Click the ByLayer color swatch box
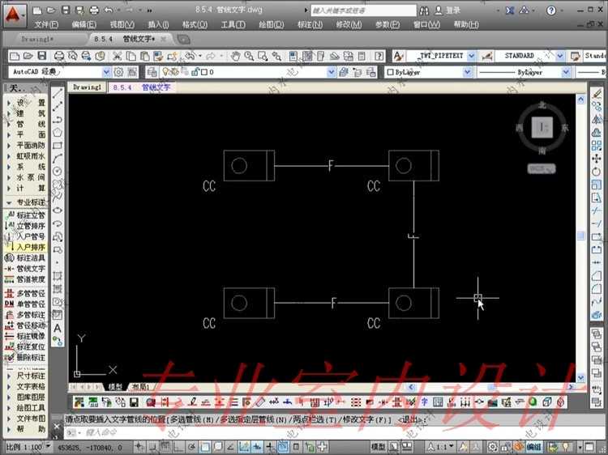The height and width of the screenshot is (455, 608). point(391,72)
